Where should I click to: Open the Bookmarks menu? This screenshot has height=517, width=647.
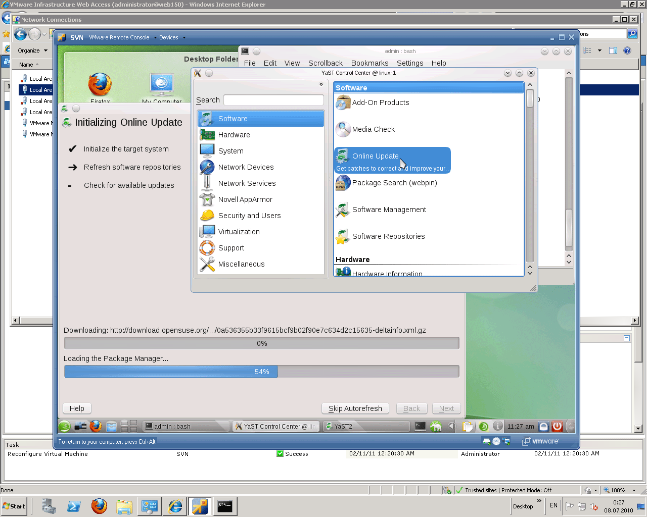pos(370,63)
